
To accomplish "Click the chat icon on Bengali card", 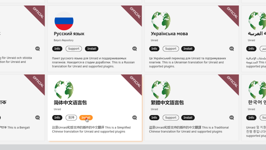I will [x=38, y=118].
